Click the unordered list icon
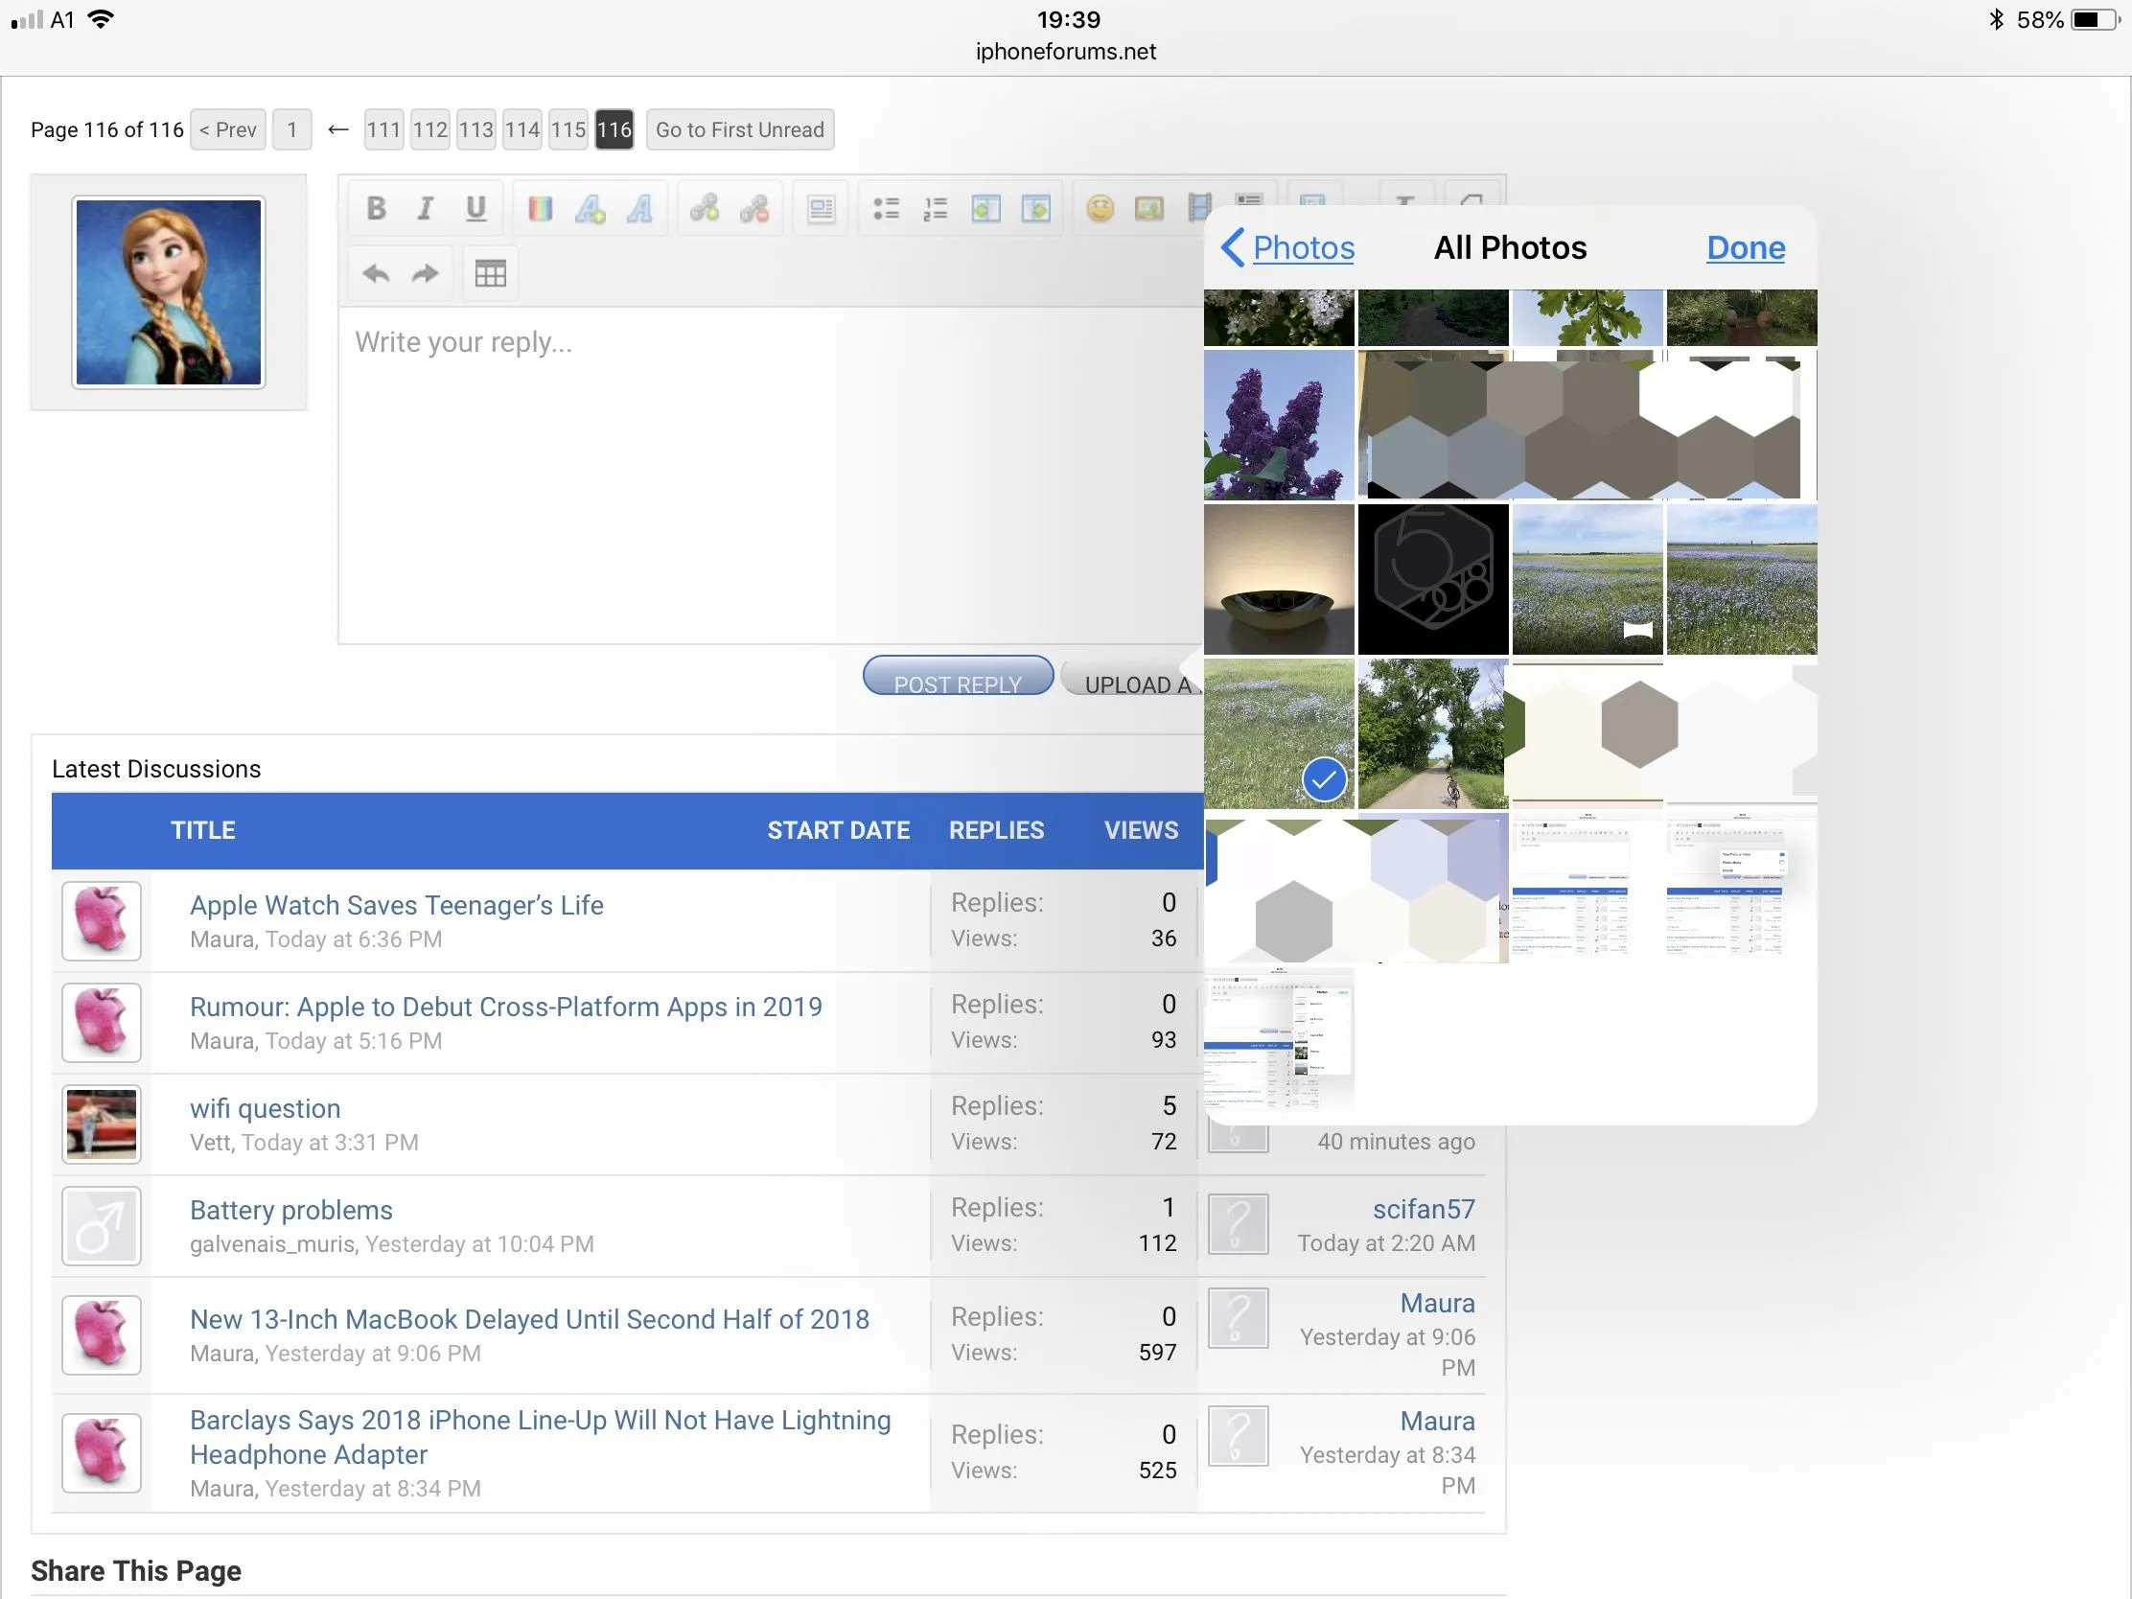2132x1599 pixels. pyautogui.click(x=886, y=208)
